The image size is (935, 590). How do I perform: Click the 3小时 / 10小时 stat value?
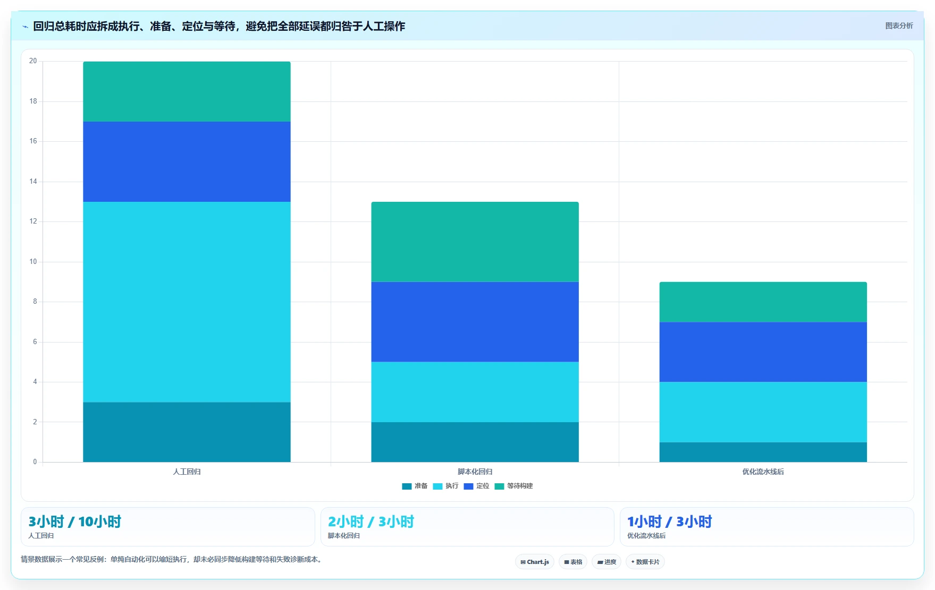pos(74,521)
